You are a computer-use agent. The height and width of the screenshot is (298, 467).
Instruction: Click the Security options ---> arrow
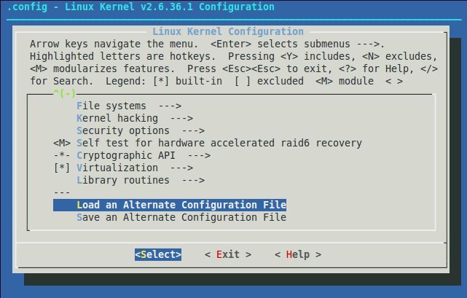193,130
